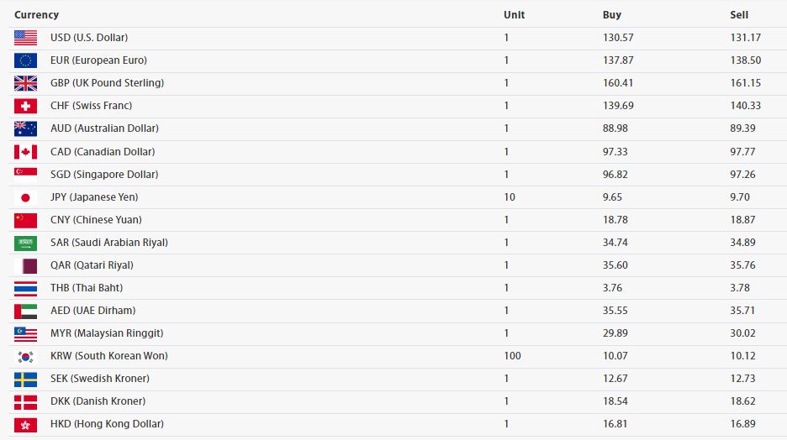787x440 pixels.
Task: Click the Qatar flag icon
Action: tap(25, 266)
